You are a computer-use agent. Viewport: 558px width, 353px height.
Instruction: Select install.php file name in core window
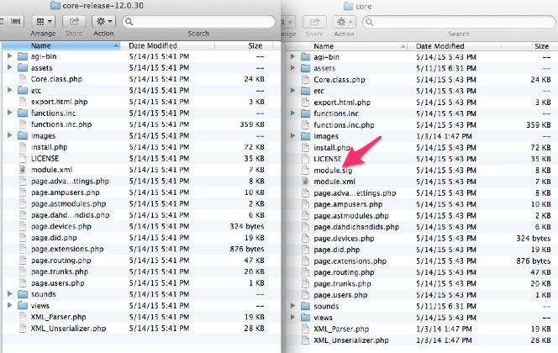[332, 147]
